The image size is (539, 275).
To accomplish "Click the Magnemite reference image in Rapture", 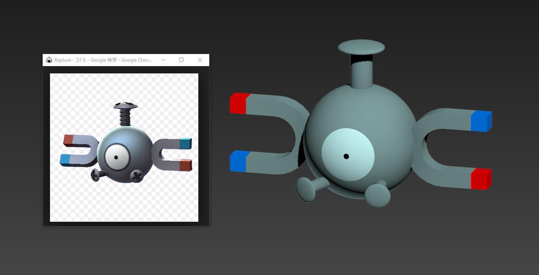I will [124, 147].
